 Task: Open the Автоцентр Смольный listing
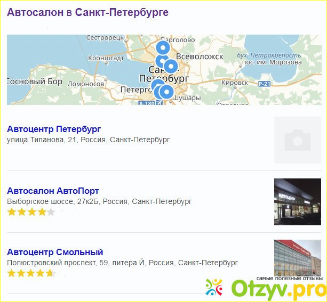[x=55, y=252]
